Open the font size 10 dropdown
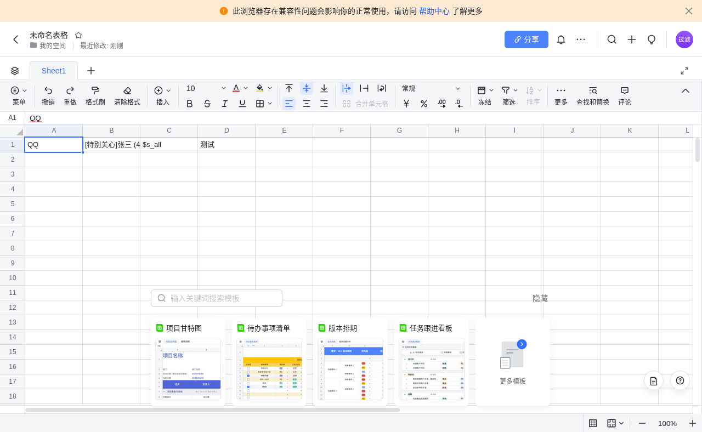The image size is (702, 432). click(206, 88)
